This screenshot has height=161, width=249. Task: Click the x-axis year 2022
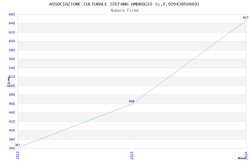tap(18, 155)
